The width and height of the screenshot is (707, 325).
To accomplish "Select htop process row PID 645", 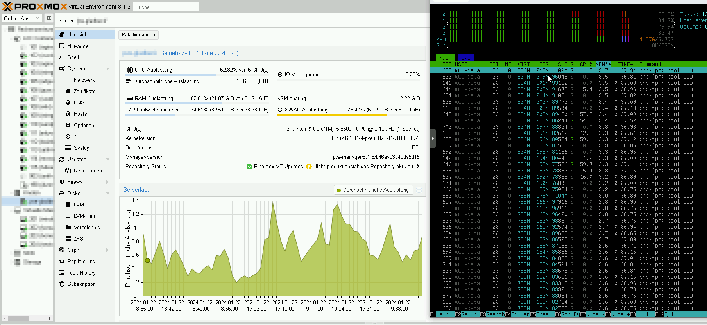I will (568, 114).
